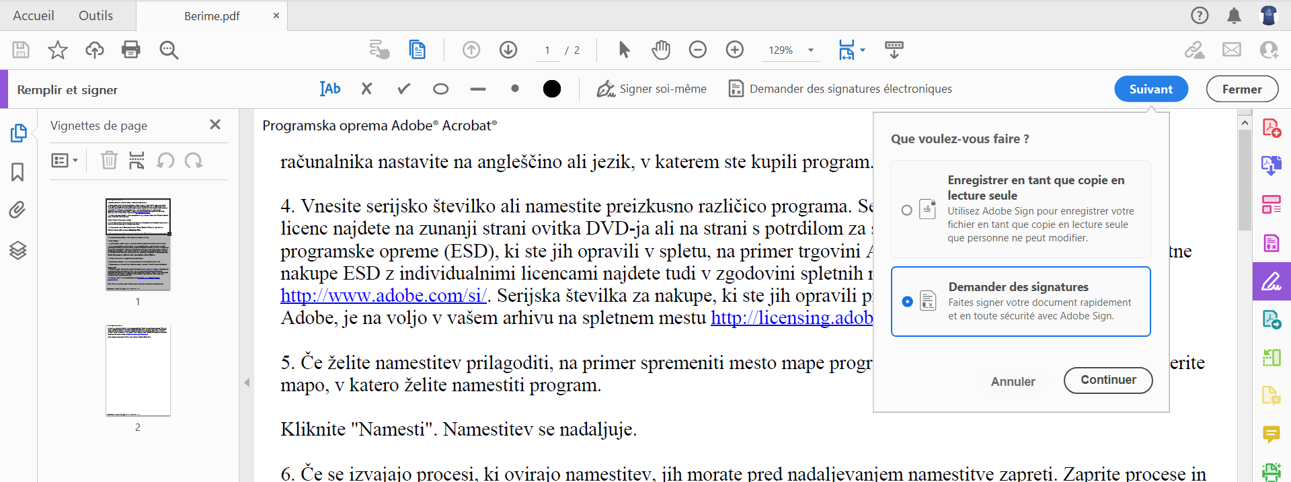
Task: Send document by email envelope icon
Action: pyautogui.click(x=1232, y=50)
